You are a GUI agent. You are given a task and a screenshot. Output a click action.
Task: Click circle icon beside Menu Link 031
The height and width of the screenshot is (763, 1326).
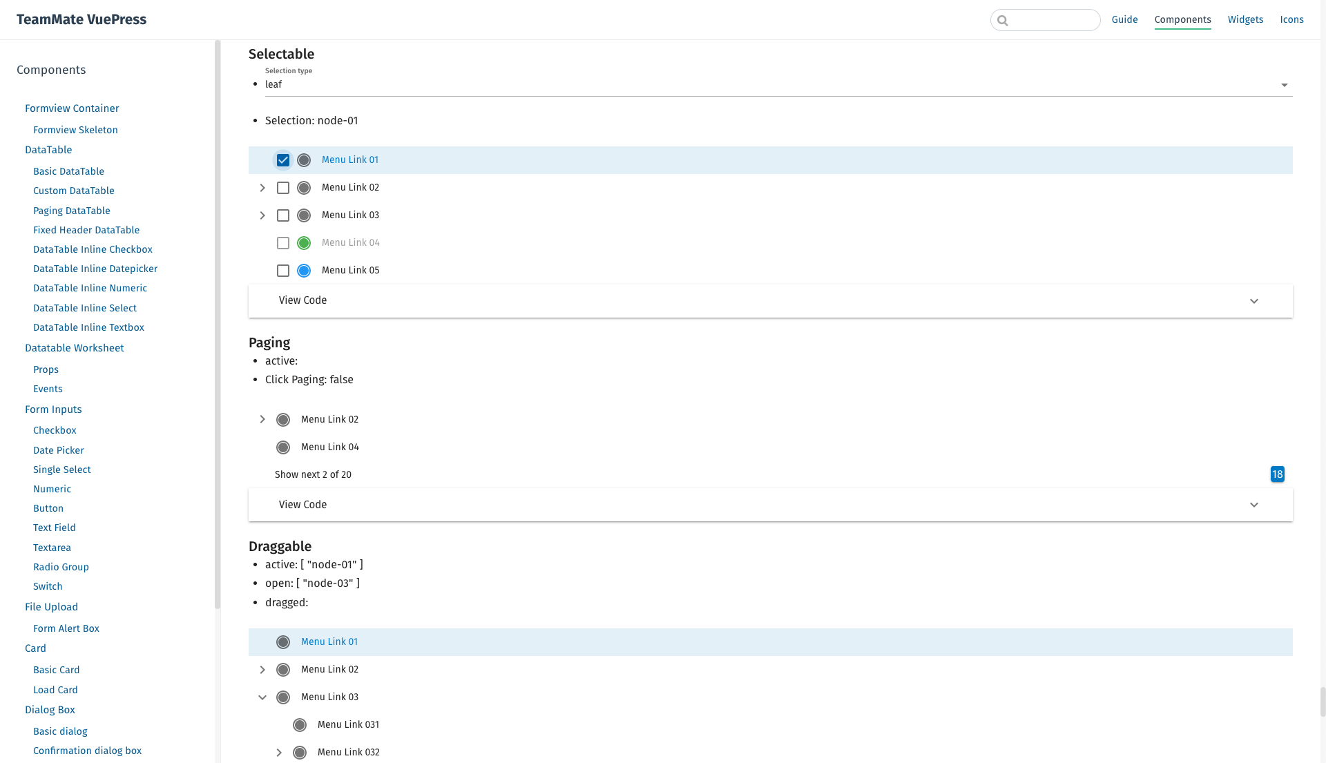pyautogui.click(x=300, y=725)
